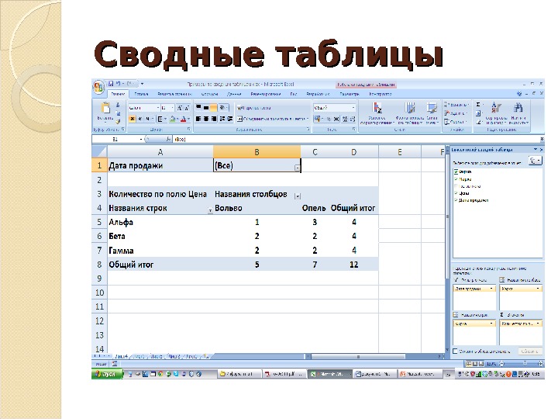Select column B header

point(257,152)
